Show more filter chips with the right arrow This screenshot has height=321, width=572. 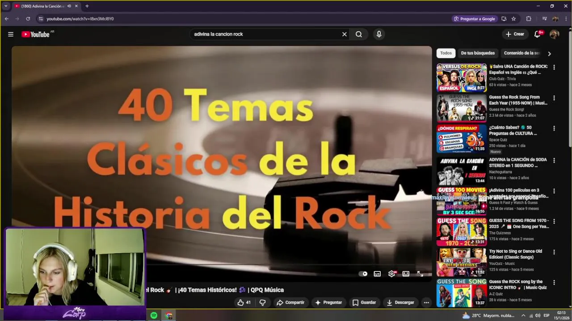point(549,53)
